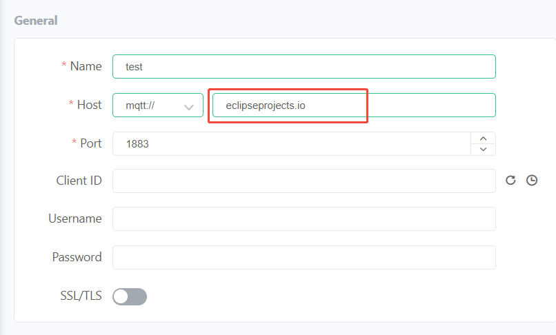Click the required Name label

(86, 66)
